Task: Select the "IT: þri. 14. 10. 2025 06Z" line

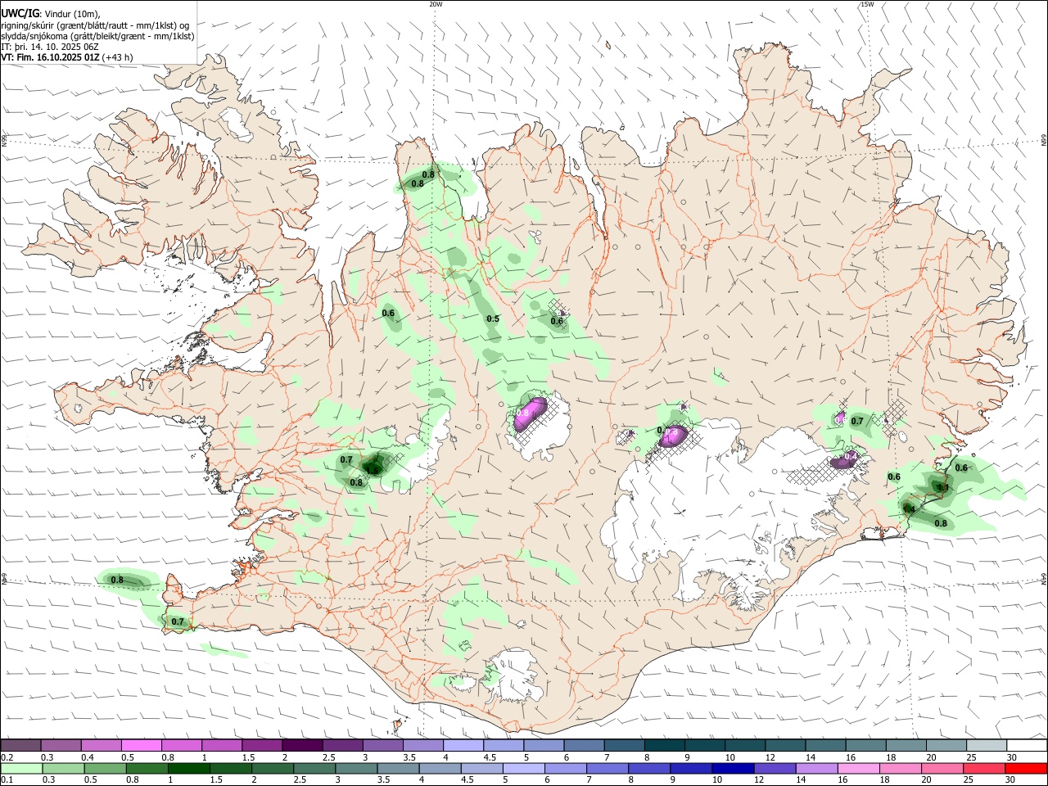Action: point(49,47)
